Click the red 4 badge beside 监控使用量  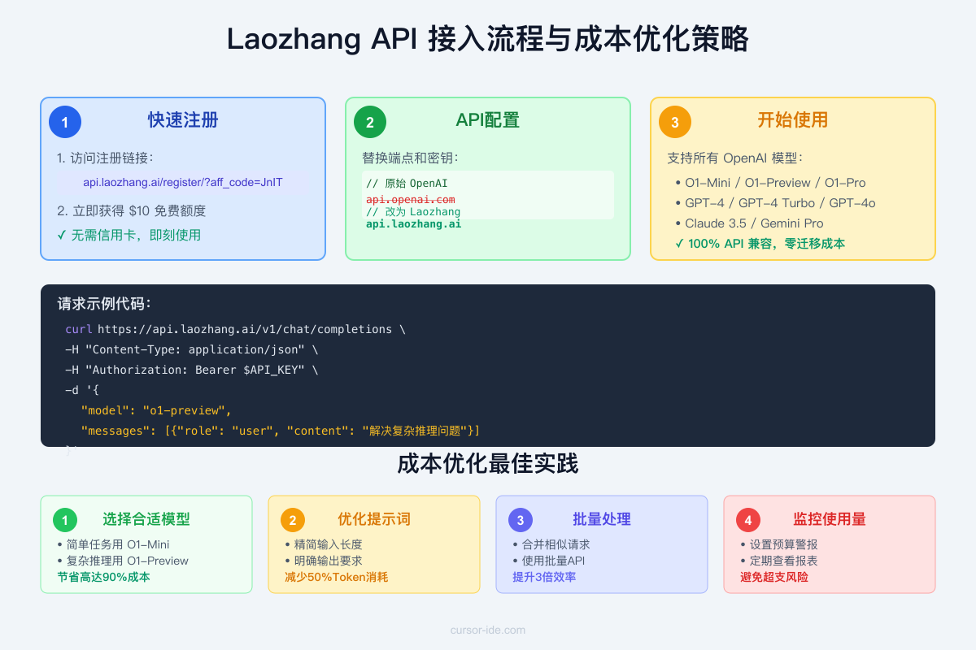(748, 520)
